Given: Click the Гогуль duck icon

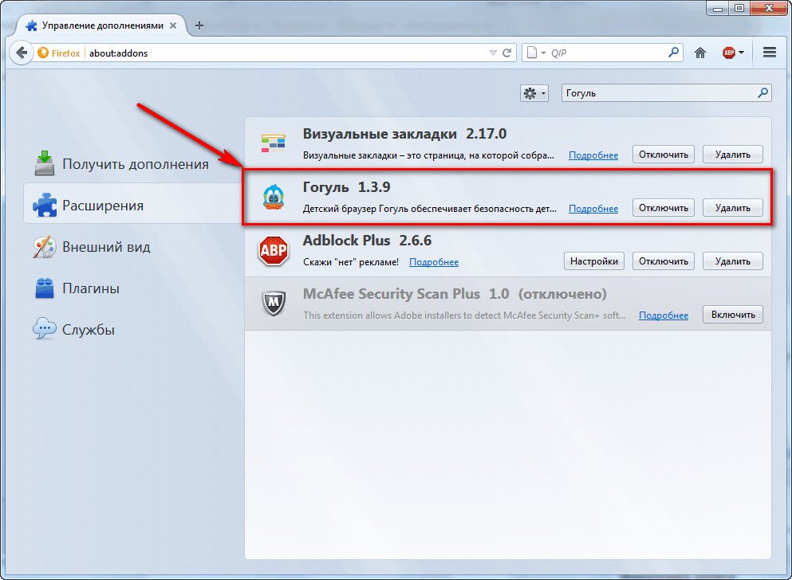Looking at the screenshot, I should tap(274, 197).
